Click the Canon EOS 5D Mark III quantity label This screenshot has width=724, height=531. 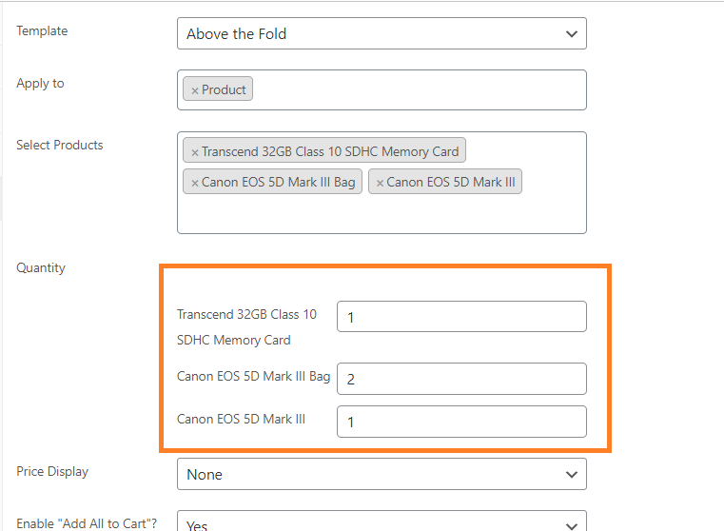tap(241, 419)
